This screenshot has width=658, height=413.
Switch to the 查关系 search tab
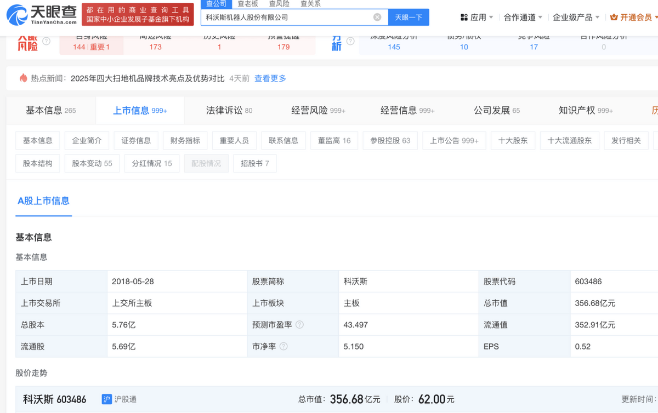click(x=310, y=4)
